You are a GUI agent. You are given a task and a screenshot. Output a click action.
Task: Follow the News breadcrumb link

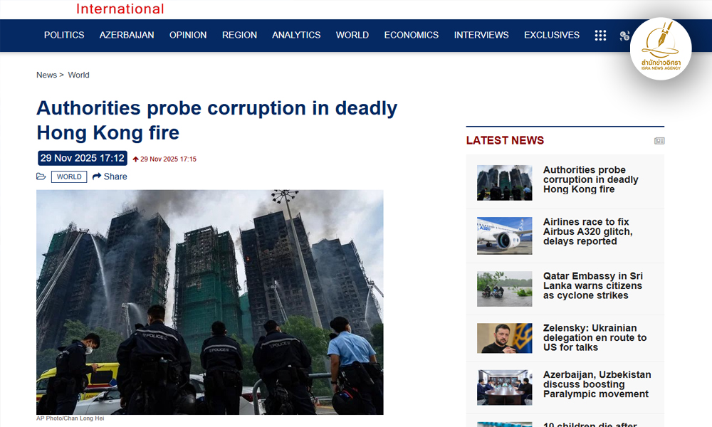tap(47, 75)
